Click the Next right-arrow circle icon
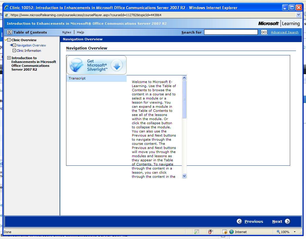This screenshot has height=239, width=306. click(287, 222)
